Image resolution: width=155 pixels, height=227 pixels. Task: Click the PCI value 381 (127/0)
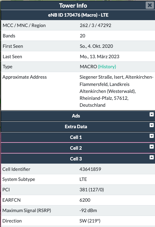(92, 190)
